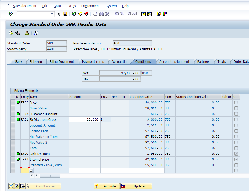This screenshot has height=191, width=249.
Task: Toggle checkbox in the Rebate Basis row
Action: (x=236, y=131)
